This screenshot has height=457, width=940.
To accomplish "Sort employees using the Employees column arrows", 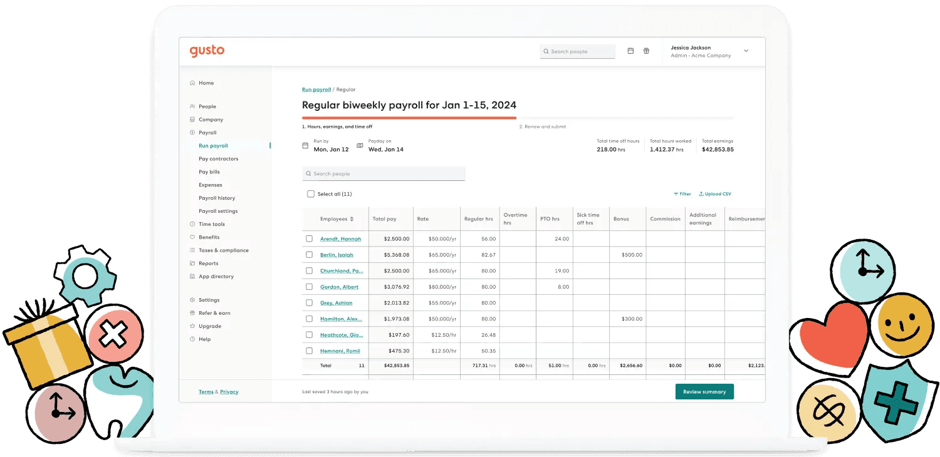I will coord(351,218).
